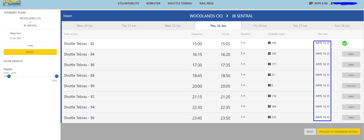Switch to Fri, 24 Jun date tab
This screenshot has height=140, width=364.
[260, 26]
